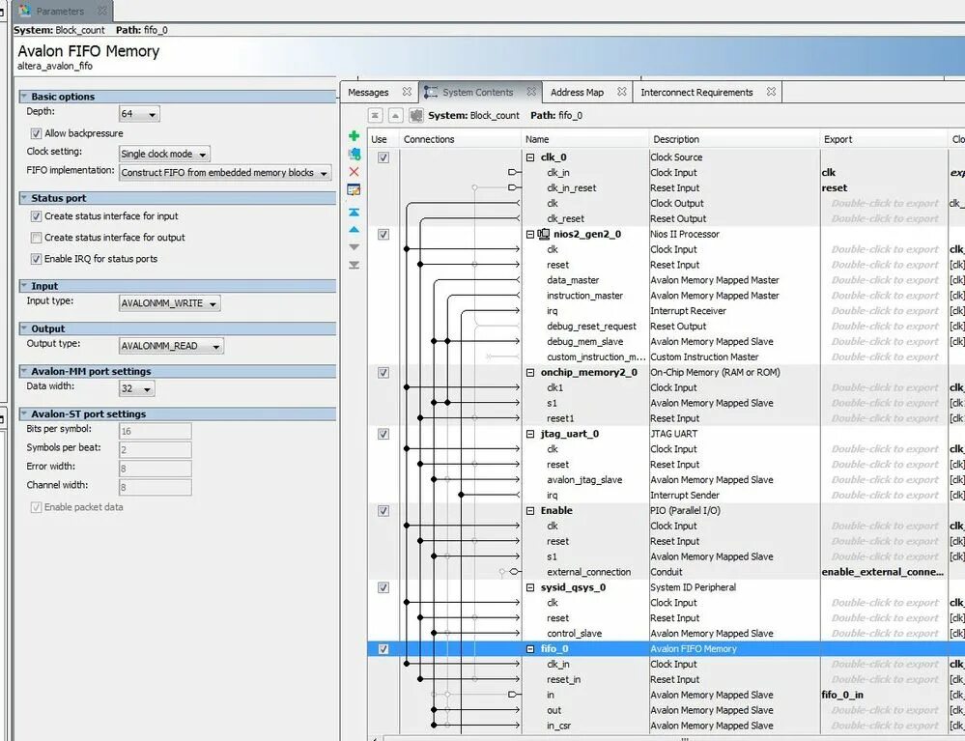This screenshot has width=965, height=741.
Task: Click the Move to top icon
Action: (x=355, y=210)
